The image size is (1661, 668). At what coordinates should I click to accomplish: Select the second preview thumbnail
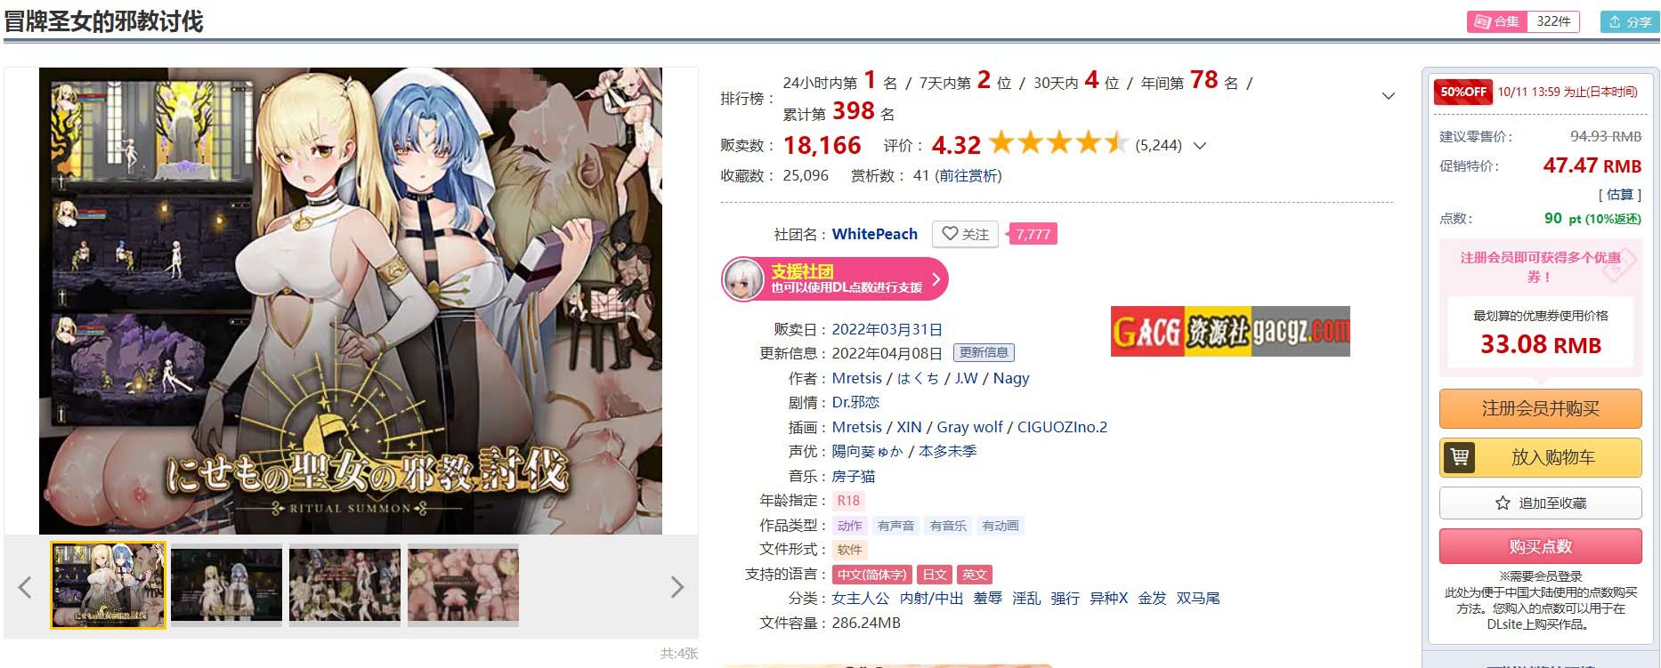pyautogui.click(x=226, y=585)
